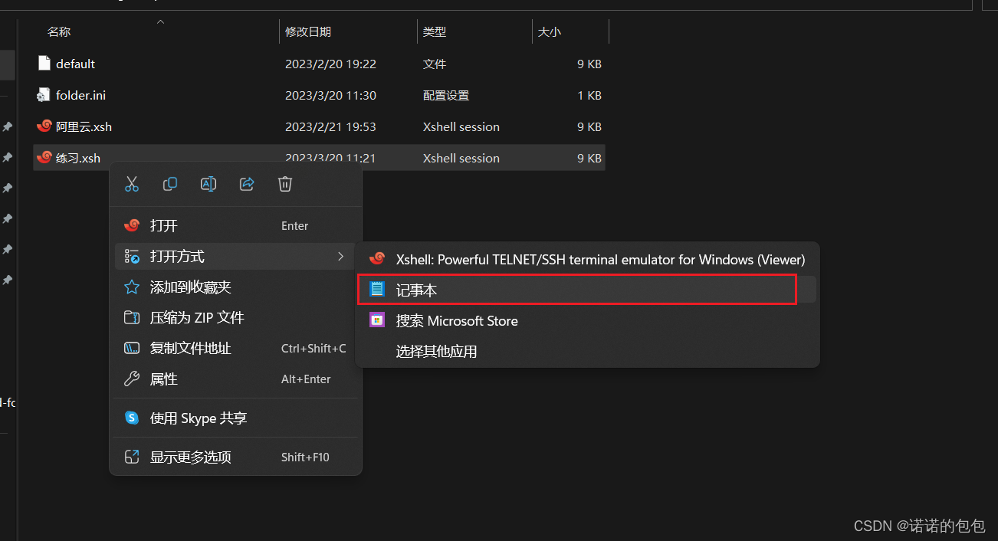Click the Rename icon in context menu
This screenshot has height=541, width=998.
(208, 184)
